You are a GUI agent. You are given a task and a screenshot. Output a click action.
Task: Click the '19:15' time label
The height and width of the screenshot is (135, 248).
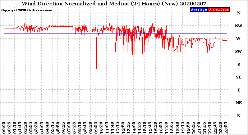[183, 128]
